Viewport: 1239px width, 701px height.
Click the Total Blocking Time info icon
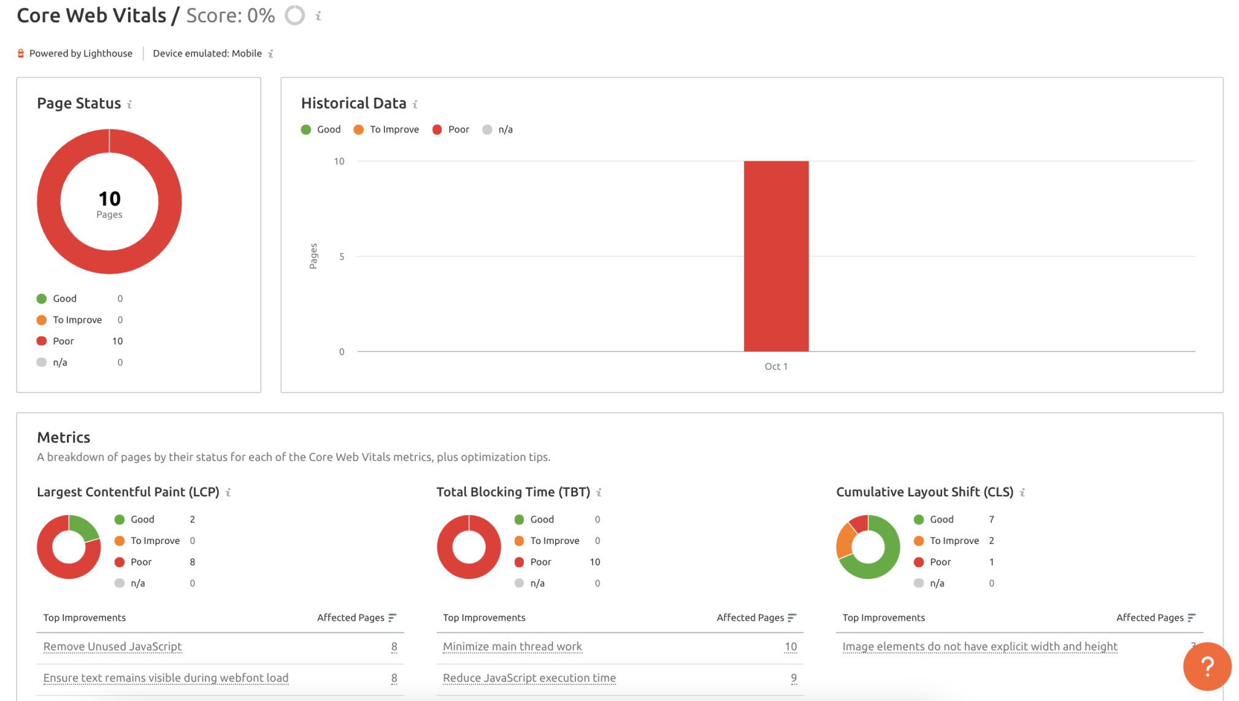coord(600,492)
